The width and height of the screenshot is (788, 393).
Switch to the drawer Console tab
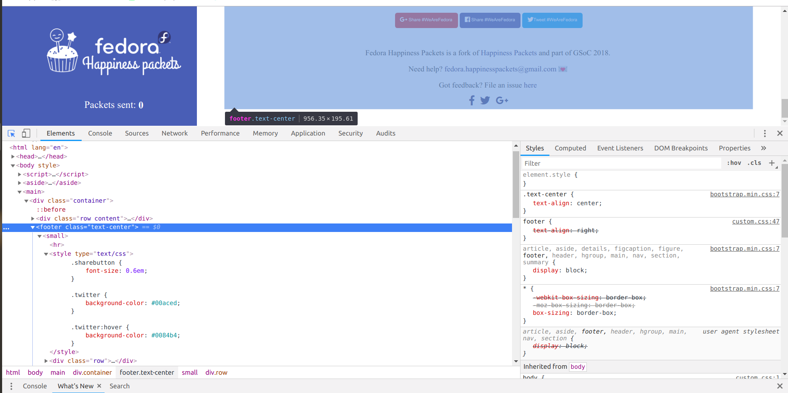click(x=35, y=386)
